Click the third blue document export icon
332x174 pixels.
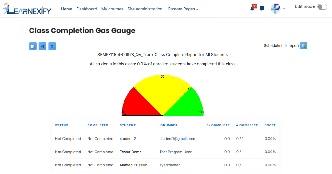pos(52,46)
